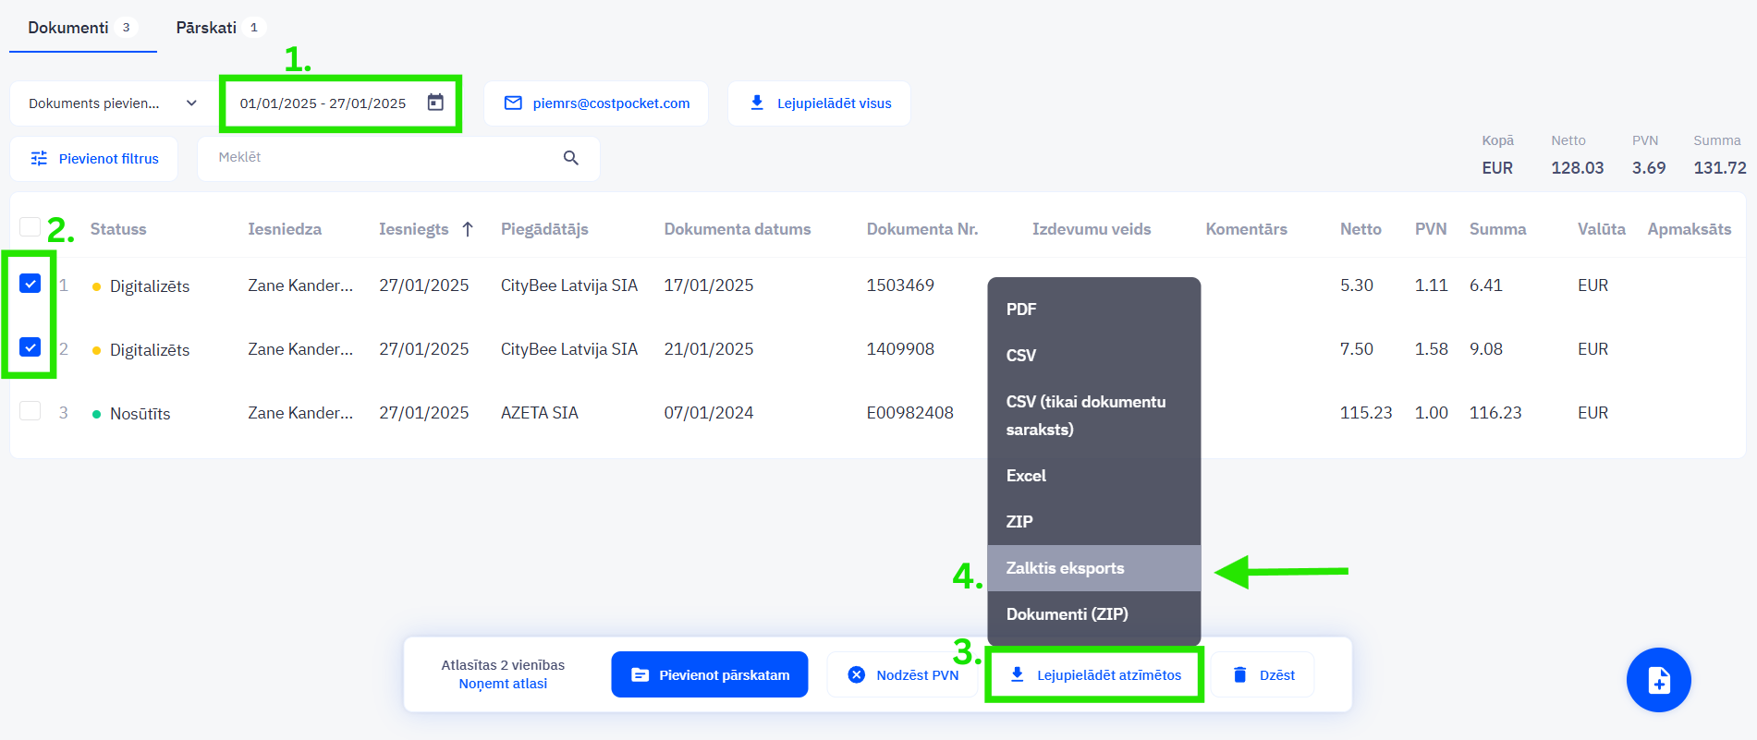This screenshot has height=740, width=1757.
Task: Select Zalktis eksports menu option
Action: (x=1094, y=568)
